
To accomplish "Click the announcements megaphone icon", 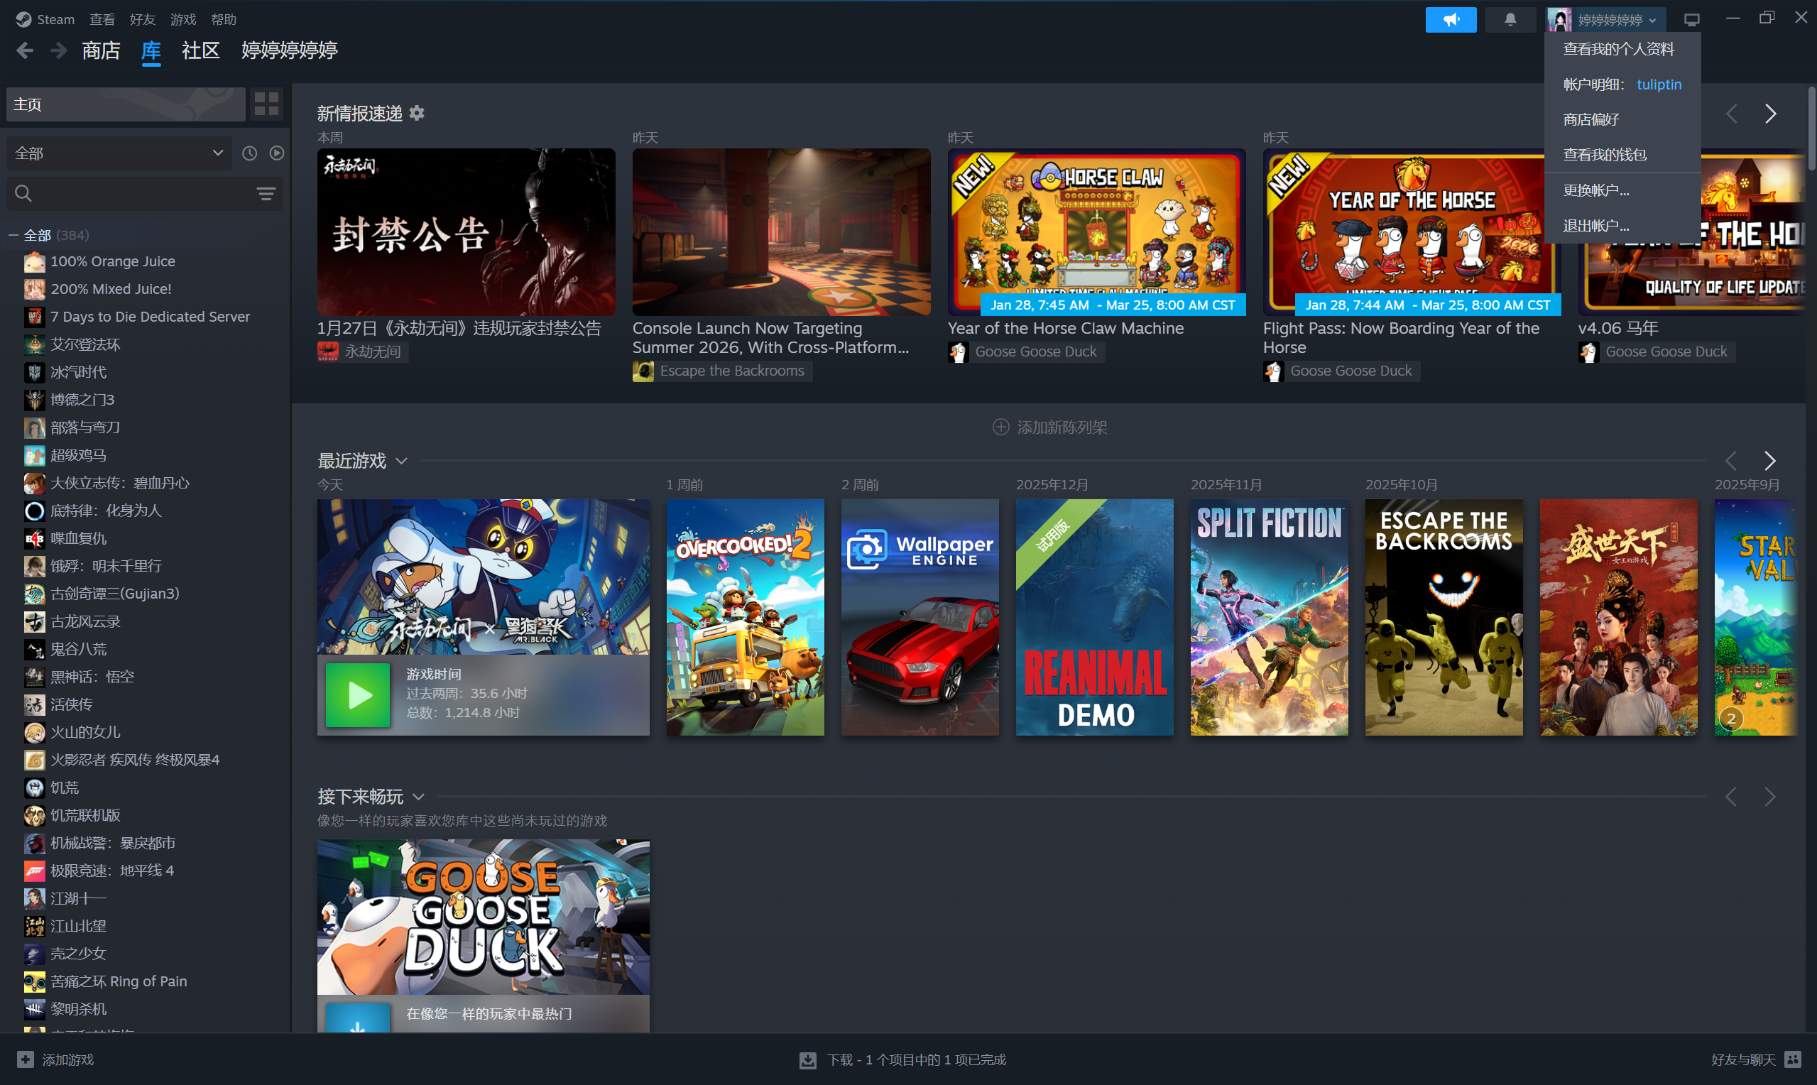I will click(1450, 20).
